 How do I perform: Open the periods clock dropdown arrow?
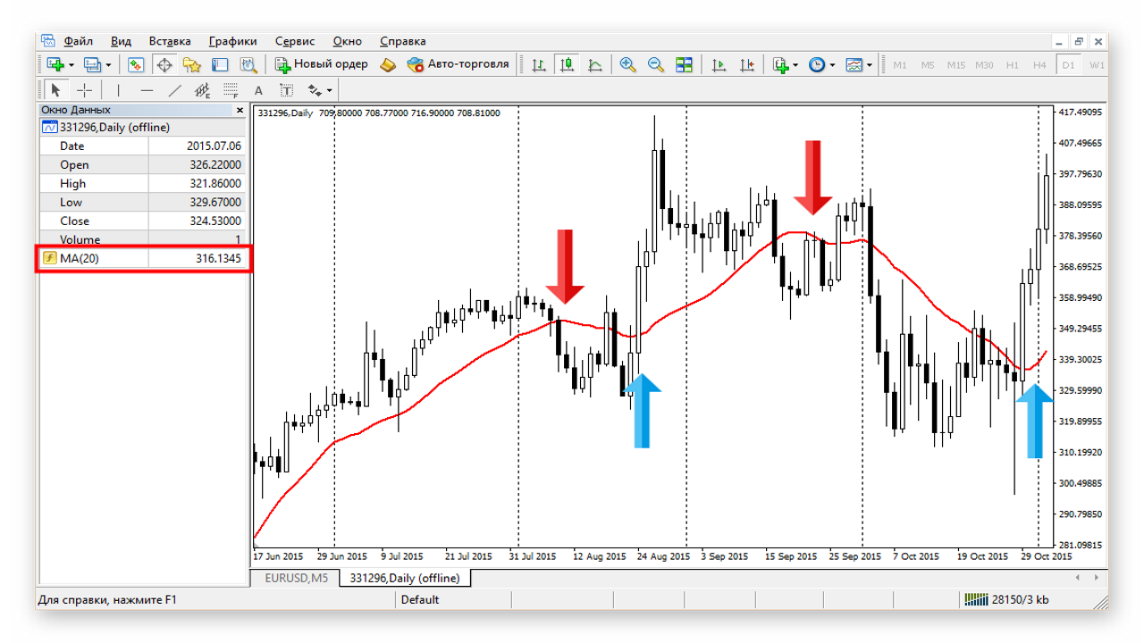pyautogui.click(x=832, y=65)
